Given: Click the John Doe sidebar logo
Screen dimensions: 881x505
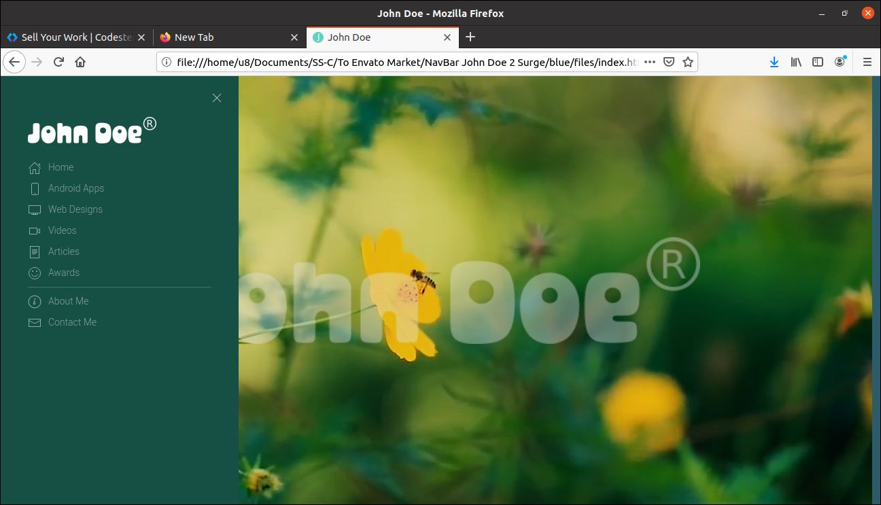Looking at the screenshot, I should 92,130.
